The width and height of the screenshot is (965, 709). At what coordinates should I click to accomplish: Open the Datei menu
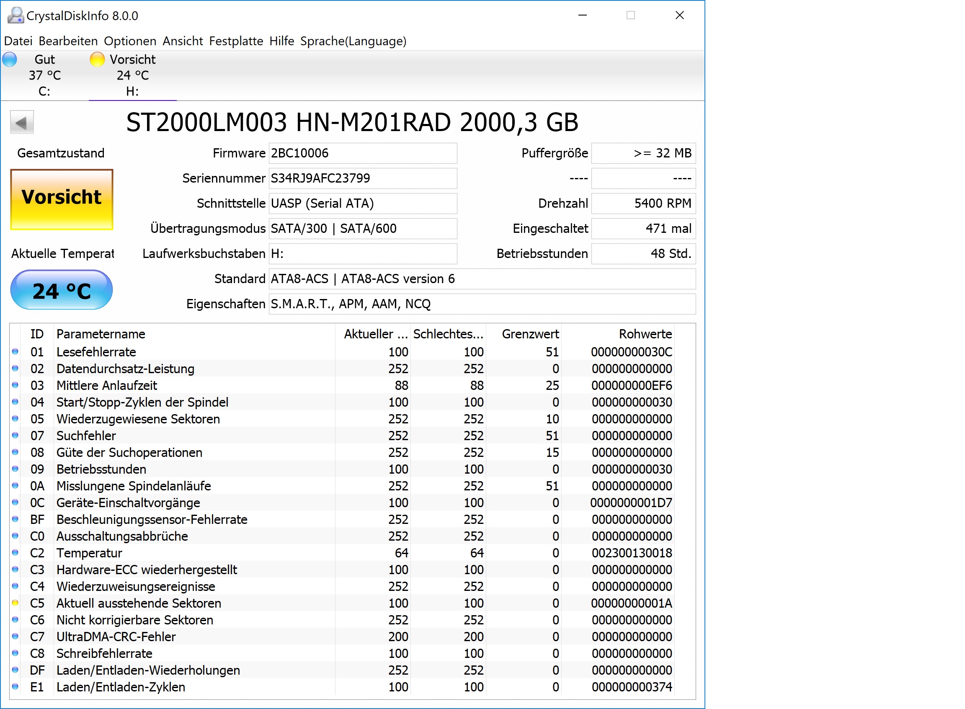tap(18, 41)
